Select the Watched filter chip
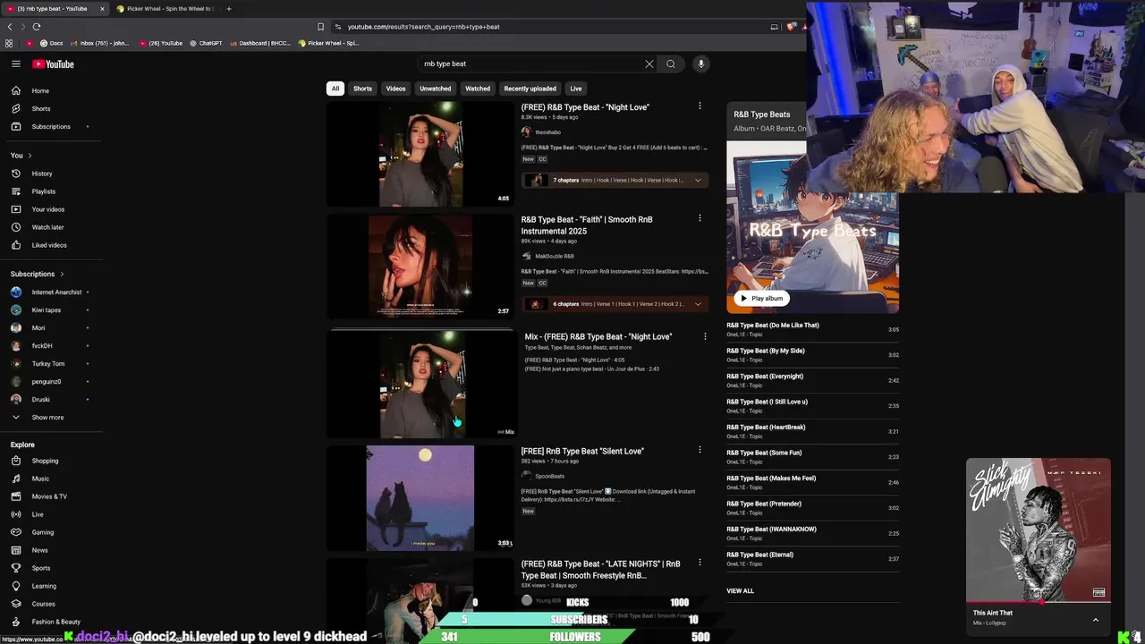 (x=478, y=89)
